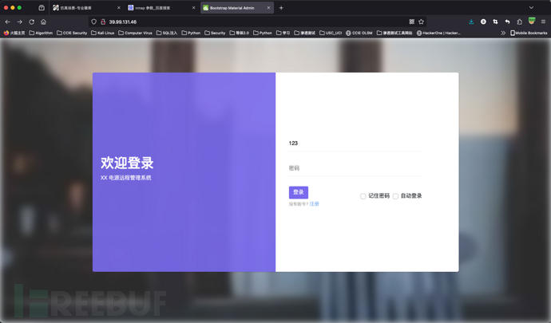Go forward with the browser forward arrow
Screen dimensions: 551x323
click(20, 22)
